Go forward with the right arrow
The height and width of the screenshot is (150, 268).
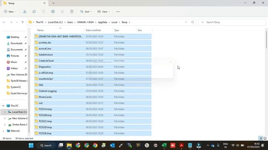click(11, 22)
